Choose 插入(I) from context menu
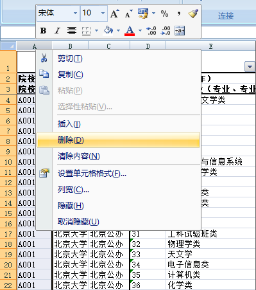This screenshot has height=290, width=256. coord(119,124)
